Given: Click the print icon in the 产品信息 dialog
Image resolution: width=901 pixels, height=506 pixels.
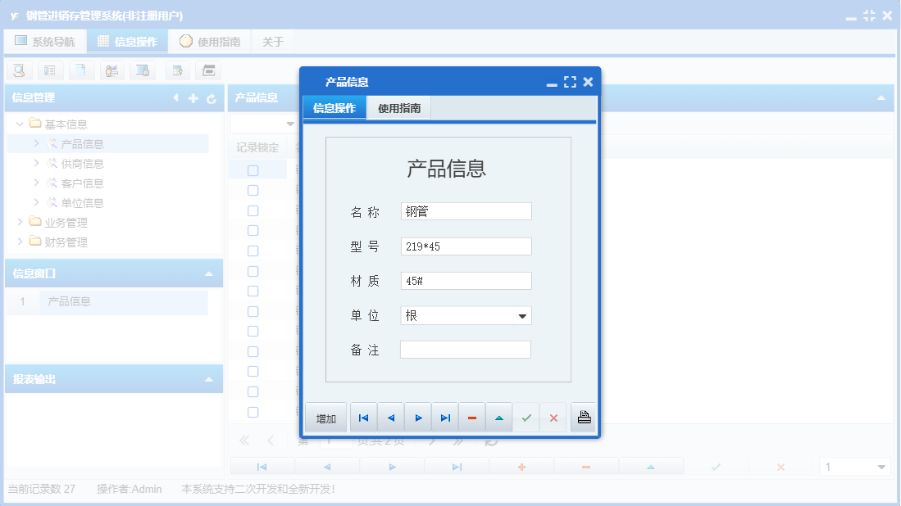Looking at the screenshot, I should click(583, 418).
